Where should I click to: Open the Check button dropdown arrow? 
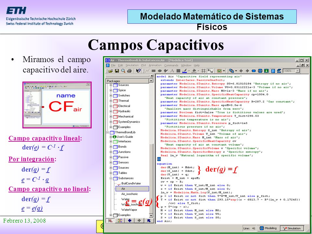pyautogui.click(x=224, y=71)
